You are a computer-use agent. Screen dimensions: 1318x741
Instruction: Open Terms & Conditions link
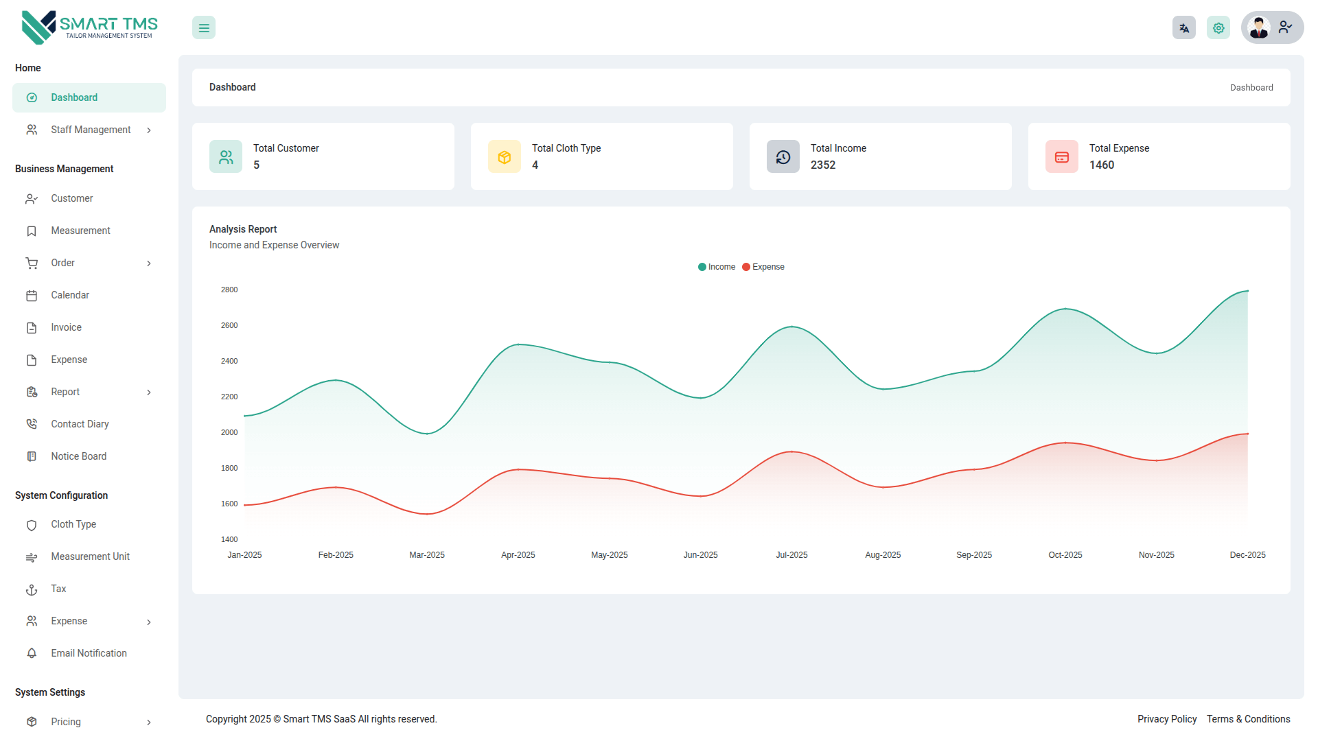point(1248,719)
